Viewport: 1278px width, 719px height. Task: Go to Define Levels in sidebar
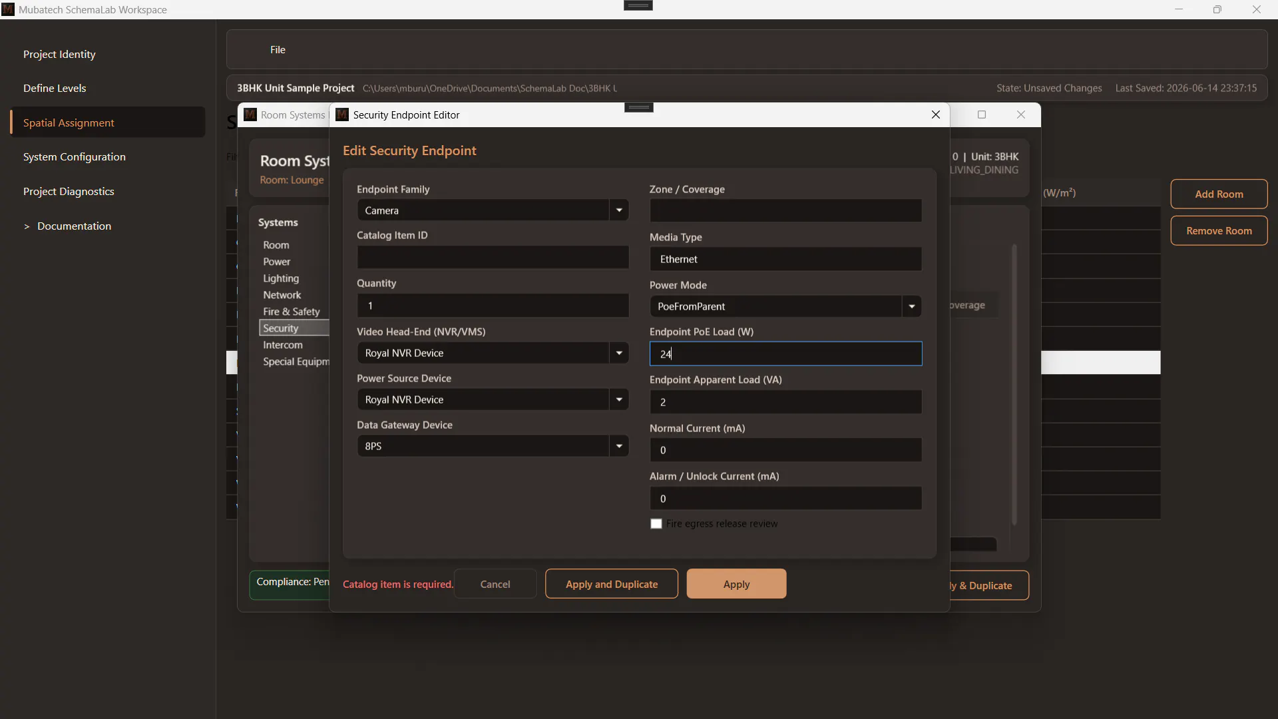(55, 88)
